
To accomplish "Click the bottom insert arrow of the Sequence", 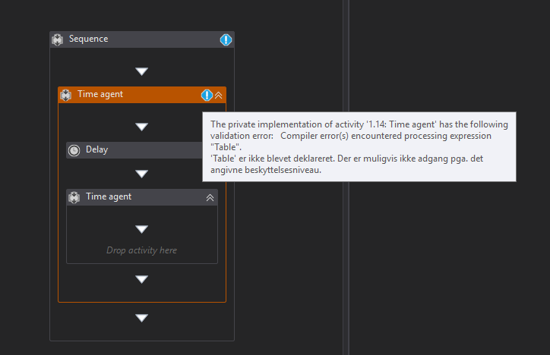I will pyautogui.click(x=141, y=318).
